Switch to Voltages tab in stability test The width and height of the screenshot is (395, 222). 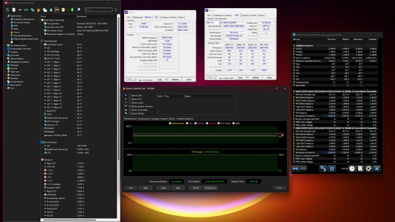point(155,119)
